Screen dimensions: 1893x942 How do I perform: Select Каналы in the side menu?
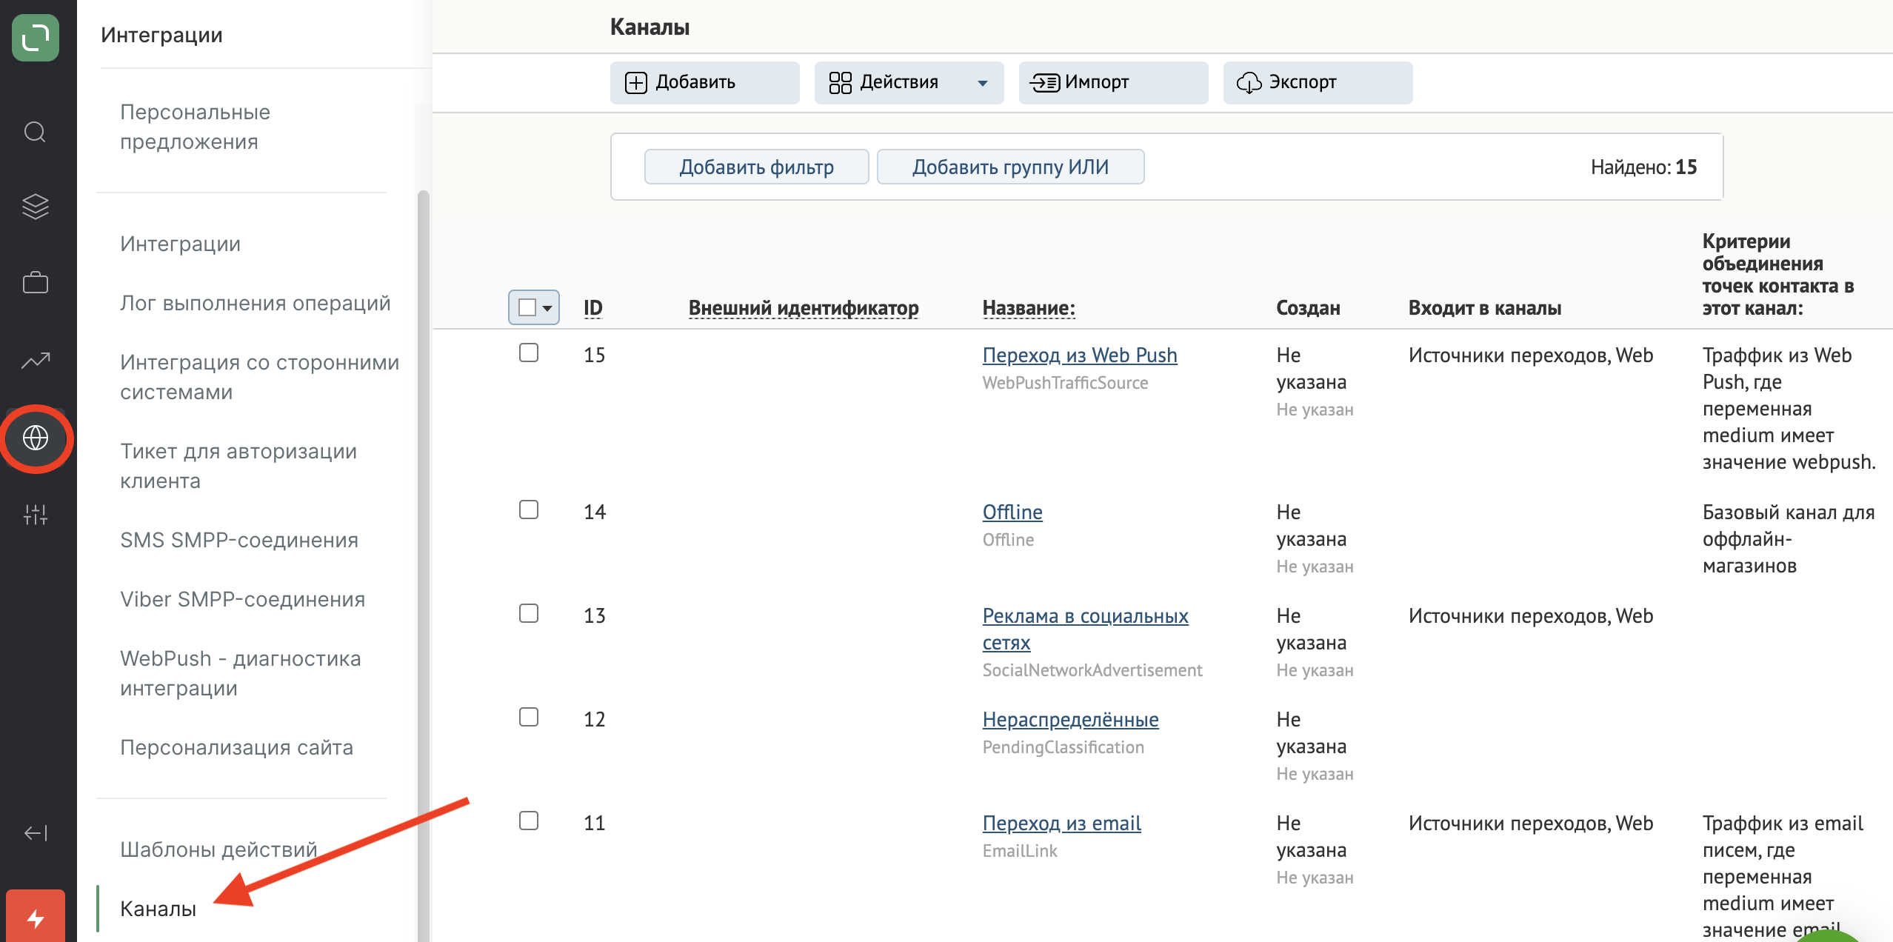(x=158, y=909)
